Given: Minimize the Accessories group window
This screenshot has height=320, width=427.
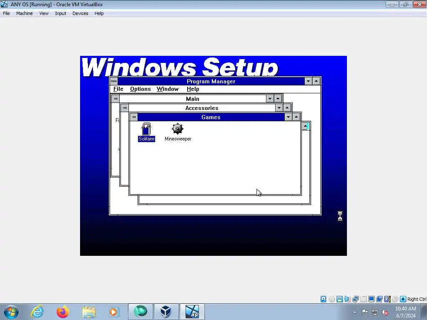Looking at the screenshot, I should point(279,108).
